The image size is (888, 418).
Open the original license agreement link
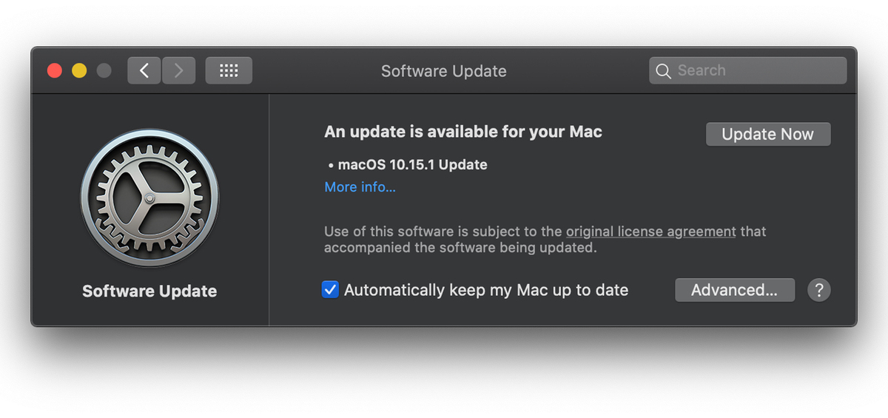pyautogui.click(x=651, y=232)
